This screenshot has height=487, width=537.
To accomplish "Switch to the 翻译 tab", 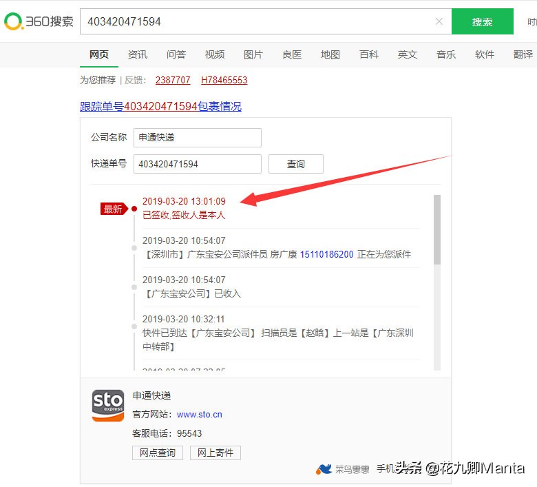I will coord(523,54).
